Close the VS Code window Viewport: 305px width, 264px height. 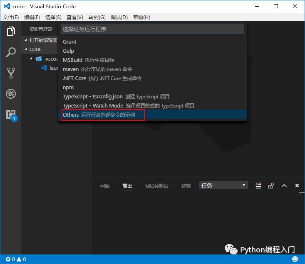pyautogui.click(x=295, y=6)
